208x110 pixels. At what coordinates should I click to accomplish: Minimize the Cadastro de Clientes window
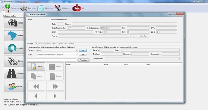click(170, 14)
